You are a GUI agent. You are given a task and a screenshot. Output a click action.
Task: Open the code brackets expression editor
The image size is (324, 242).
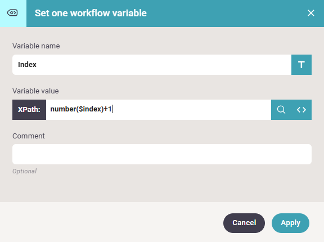pos(301,110)
